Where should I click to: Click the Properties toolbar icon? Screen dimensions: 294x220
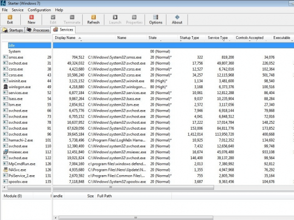point(134,20)
